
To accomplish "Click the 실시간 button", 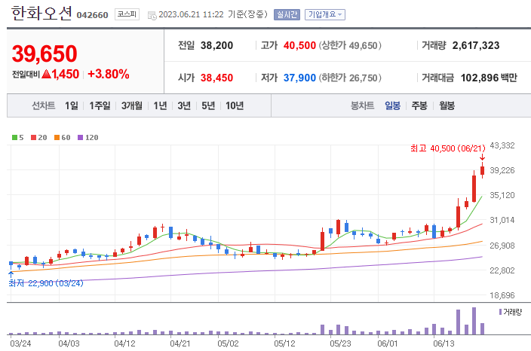I will tap(287, 14).
